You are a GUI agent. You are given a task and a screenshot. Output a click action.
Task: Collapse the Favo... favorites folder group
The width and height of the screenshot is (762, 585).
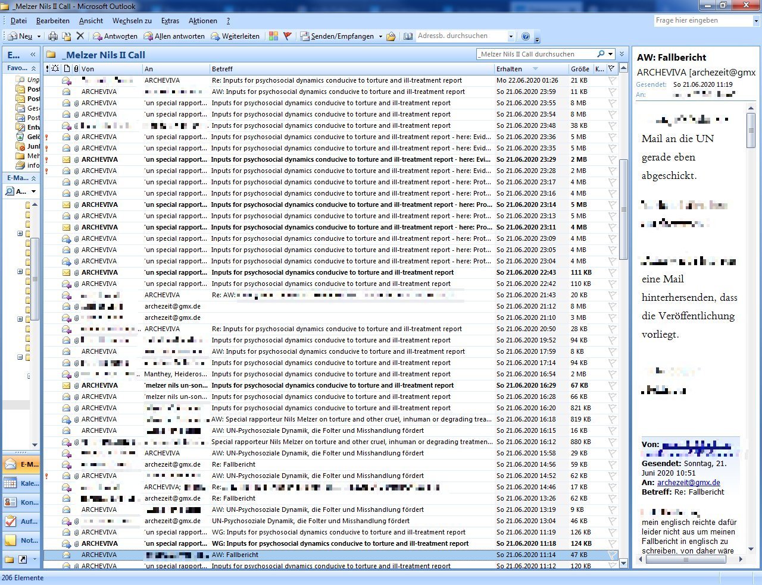[x=34, y=68]
